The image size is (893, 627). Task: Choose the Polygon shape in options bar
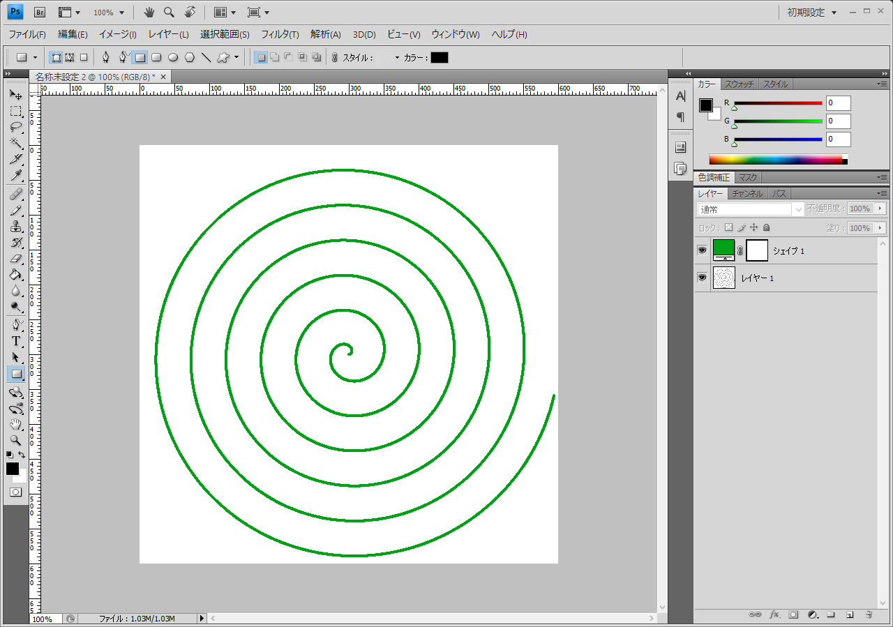coord(189,57)
